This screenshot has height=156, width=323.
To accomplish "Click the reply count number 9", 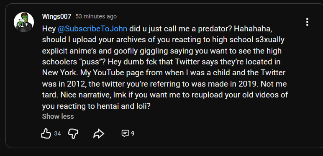I will [133, 133].
